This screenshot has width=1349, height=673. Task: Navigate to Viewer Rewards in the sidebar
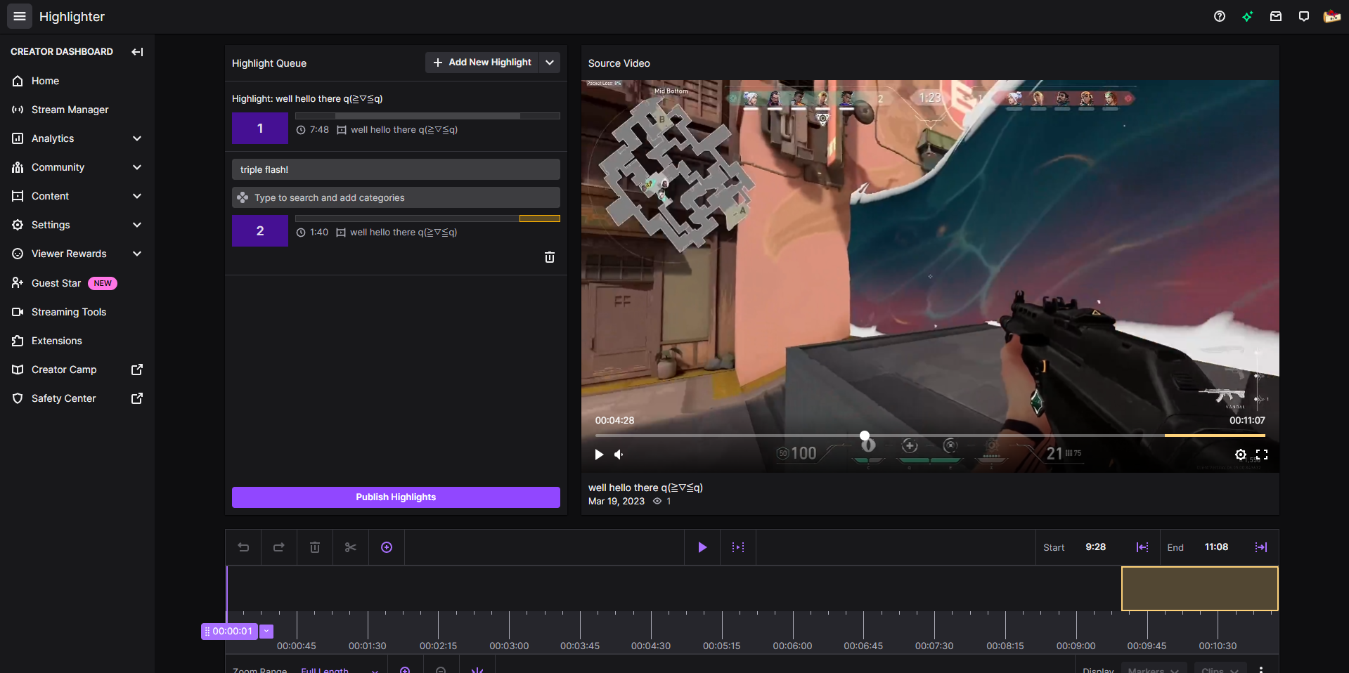click(67, 254)
